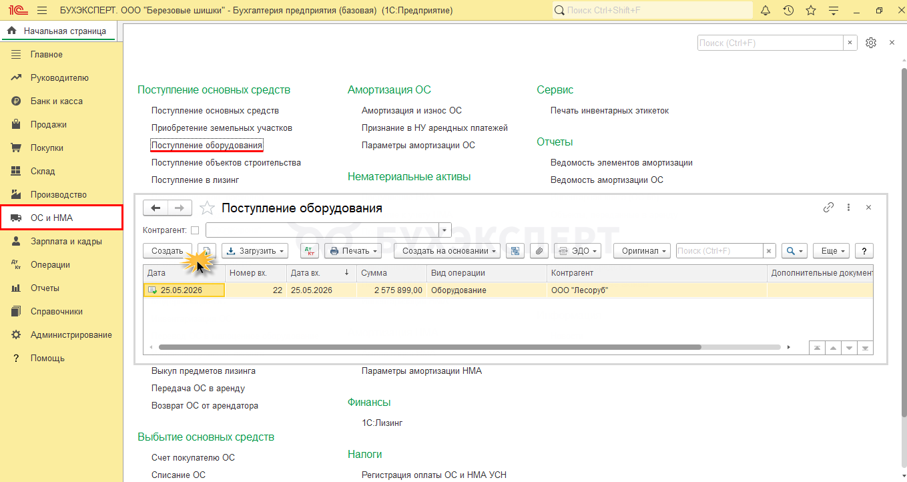Move up one row in the list
The width and height of the screenshot is (907, 482).
tap(832, 348)
